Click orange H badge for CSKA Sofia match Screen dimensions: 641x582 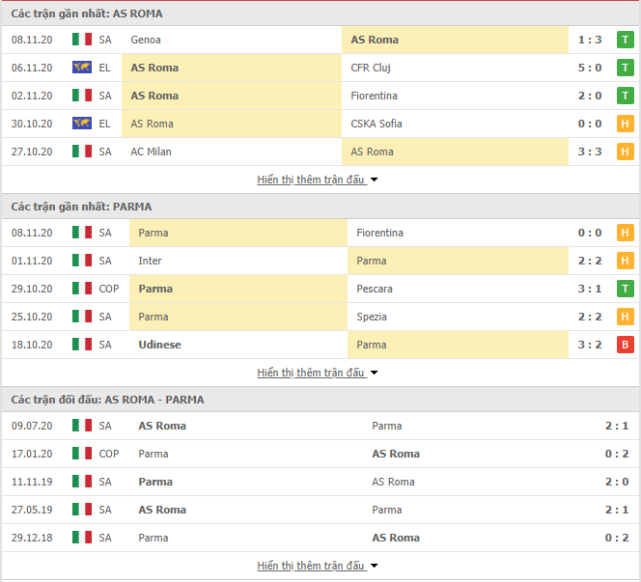pyautogui.click(x=625, y=124)
